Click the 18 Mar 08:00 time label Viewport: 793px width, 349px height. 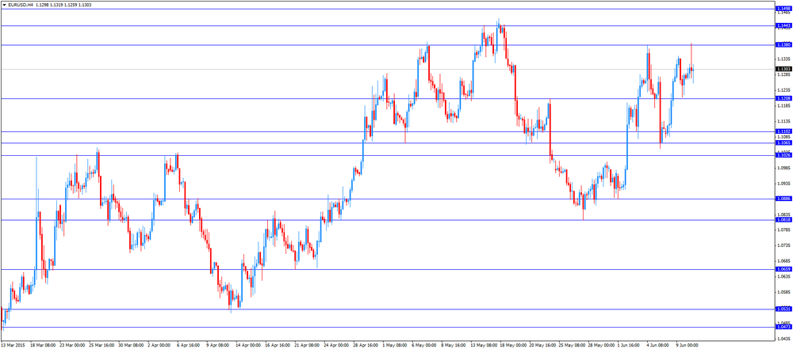(x=43, y=345)
